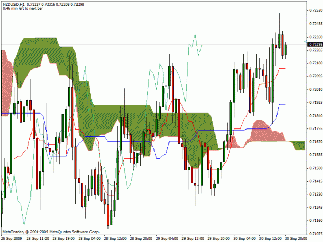Screen dimensions: 323x242
Task: Click the '28 Sep 04:00' time axis label
Action: pyautogui.click(x=89, y=238)
